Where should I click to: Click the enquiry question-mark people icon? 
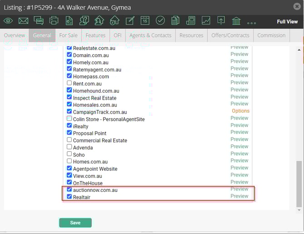click(84, 20)
